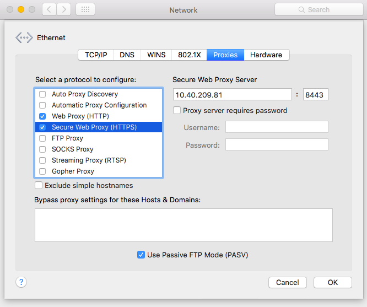Disable Use Passive FTP Mode (PASV)
This screenshot has width=367, height=307.
pos(141,255)
